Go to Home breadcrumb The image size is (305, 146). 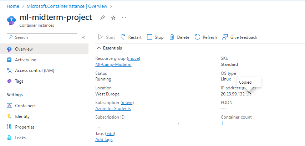click(x=13, y=6)
